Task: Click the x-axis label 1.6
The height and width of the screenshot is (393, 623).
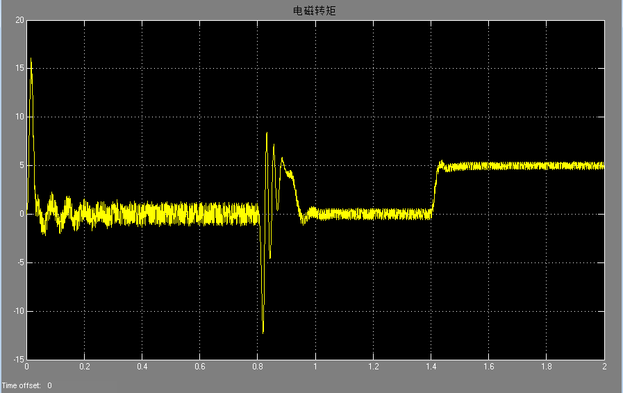Action: [489, 367]
